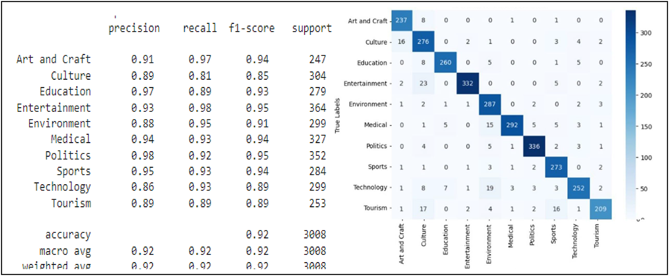
Task: Click the 332 Entertainment heatmap cell
Action: tap(467, 83)
